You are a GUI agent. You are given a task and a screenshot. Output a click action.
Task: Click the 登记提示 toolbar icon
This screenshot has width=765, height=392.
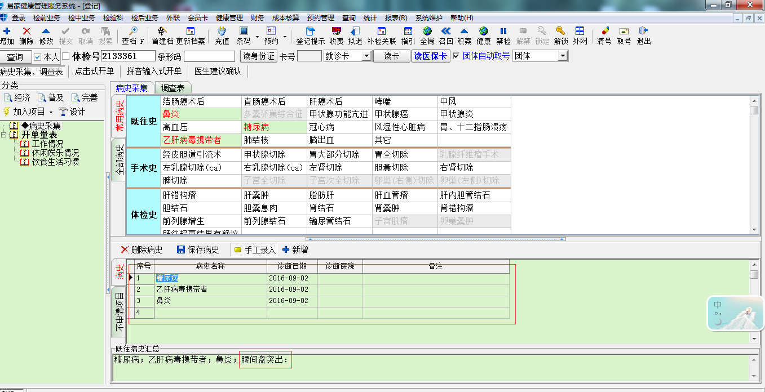[311, 31]
